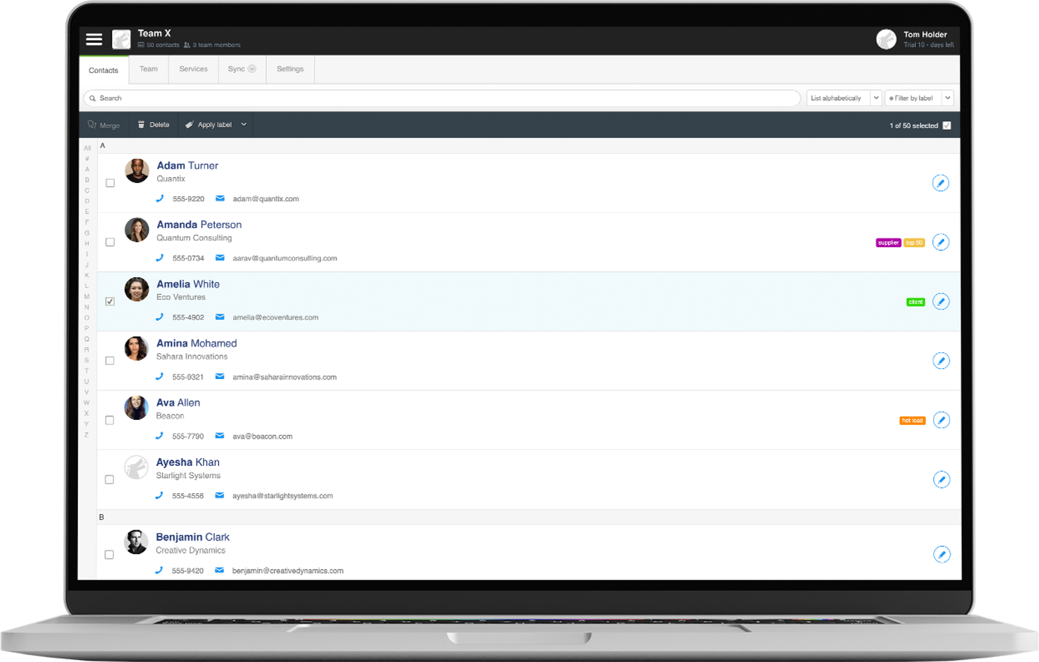
Task: Click the yellow top 50 label on Amanda Peterson
Action: (914, 243)
